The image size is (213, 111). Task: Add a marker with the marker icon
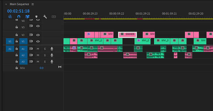point(36,17)
